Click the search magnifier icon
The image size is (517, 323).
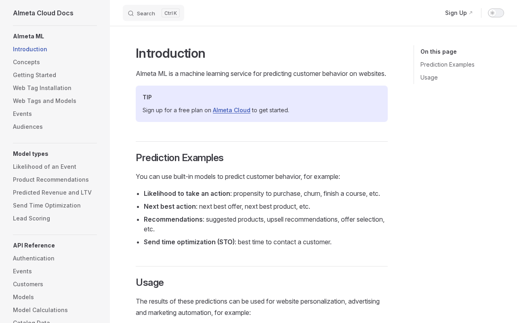point(131,13)
